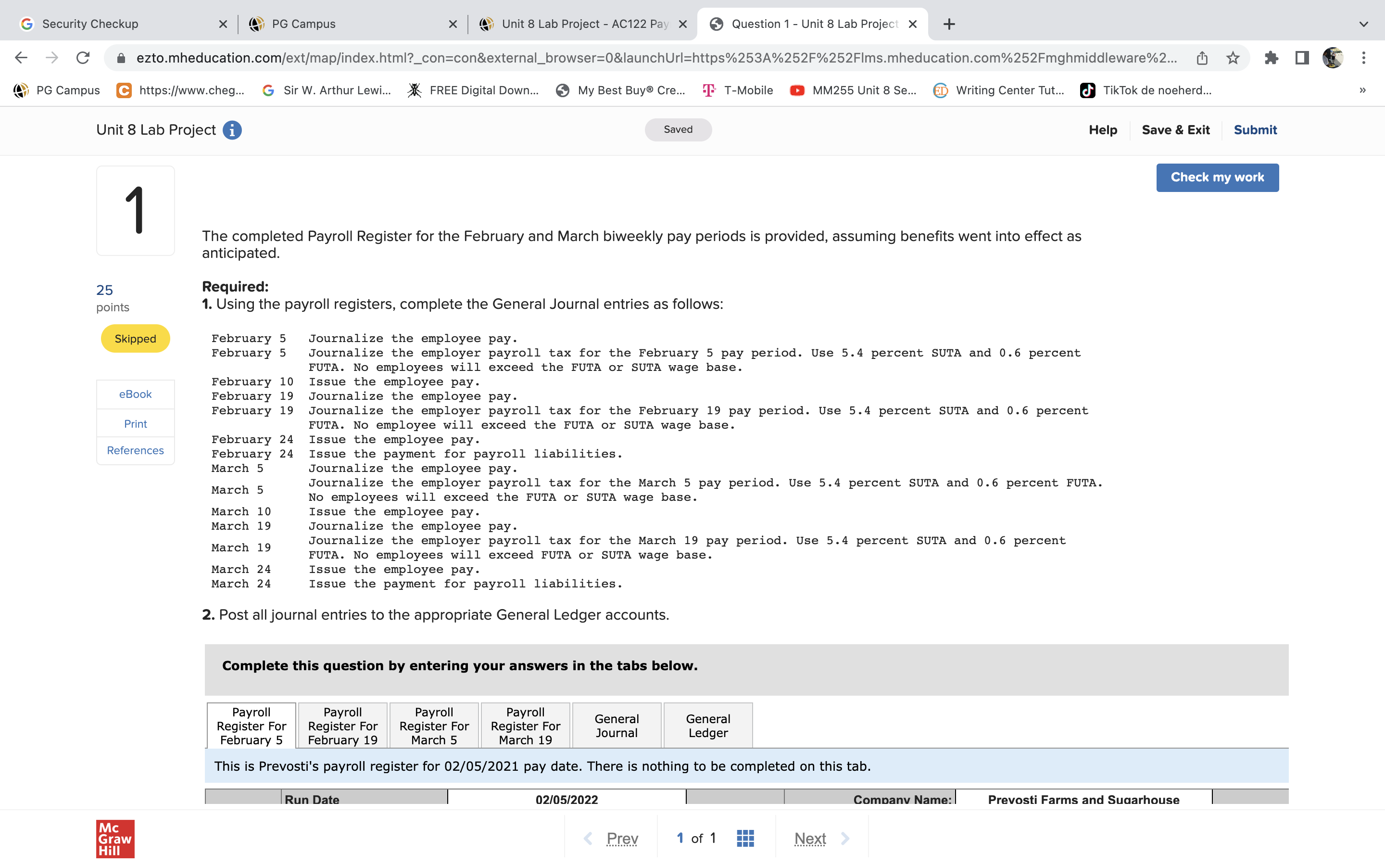Open the General Ledger tab

708,726
